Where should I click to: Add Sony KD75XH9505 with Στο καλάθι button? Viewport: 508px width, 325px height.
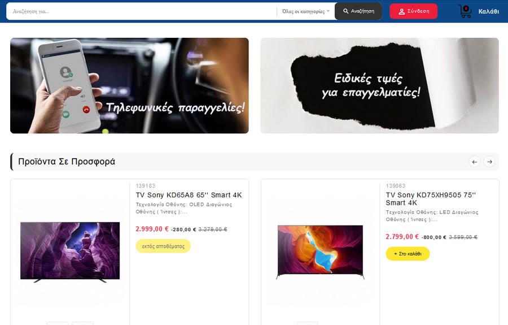coord(408,254)
